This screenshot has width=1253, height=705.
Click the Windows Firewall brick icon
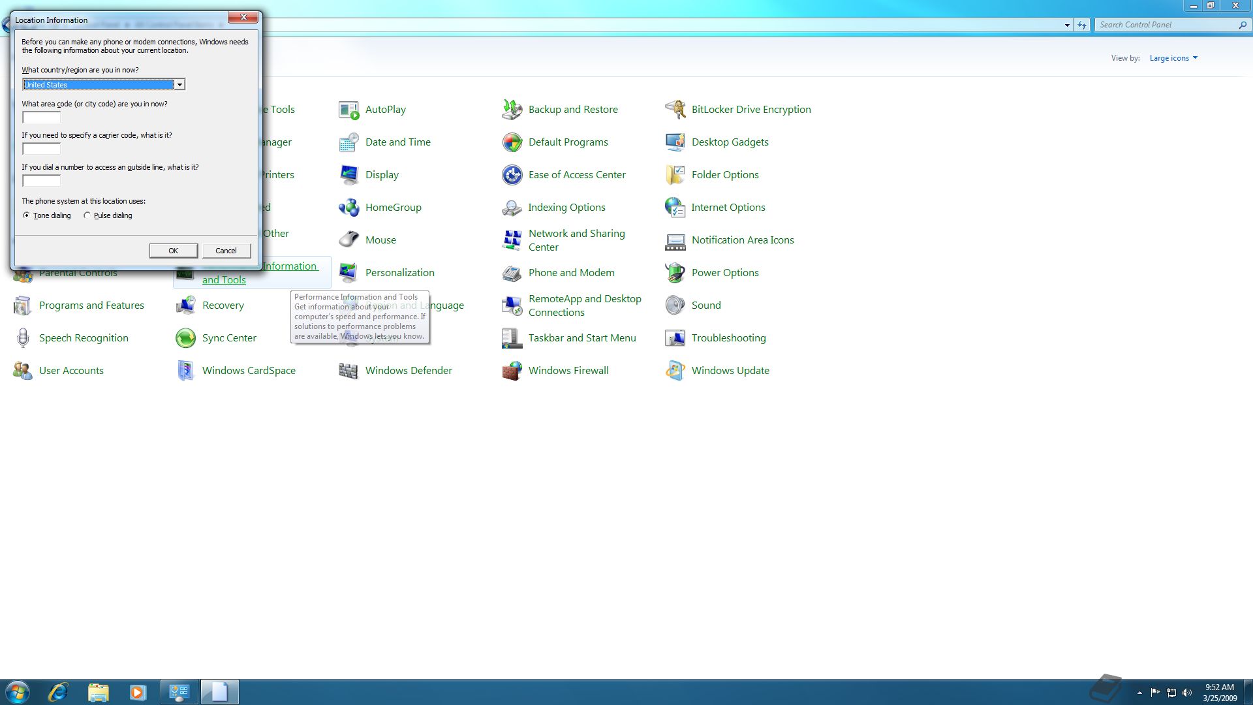(x=512, y=371)
